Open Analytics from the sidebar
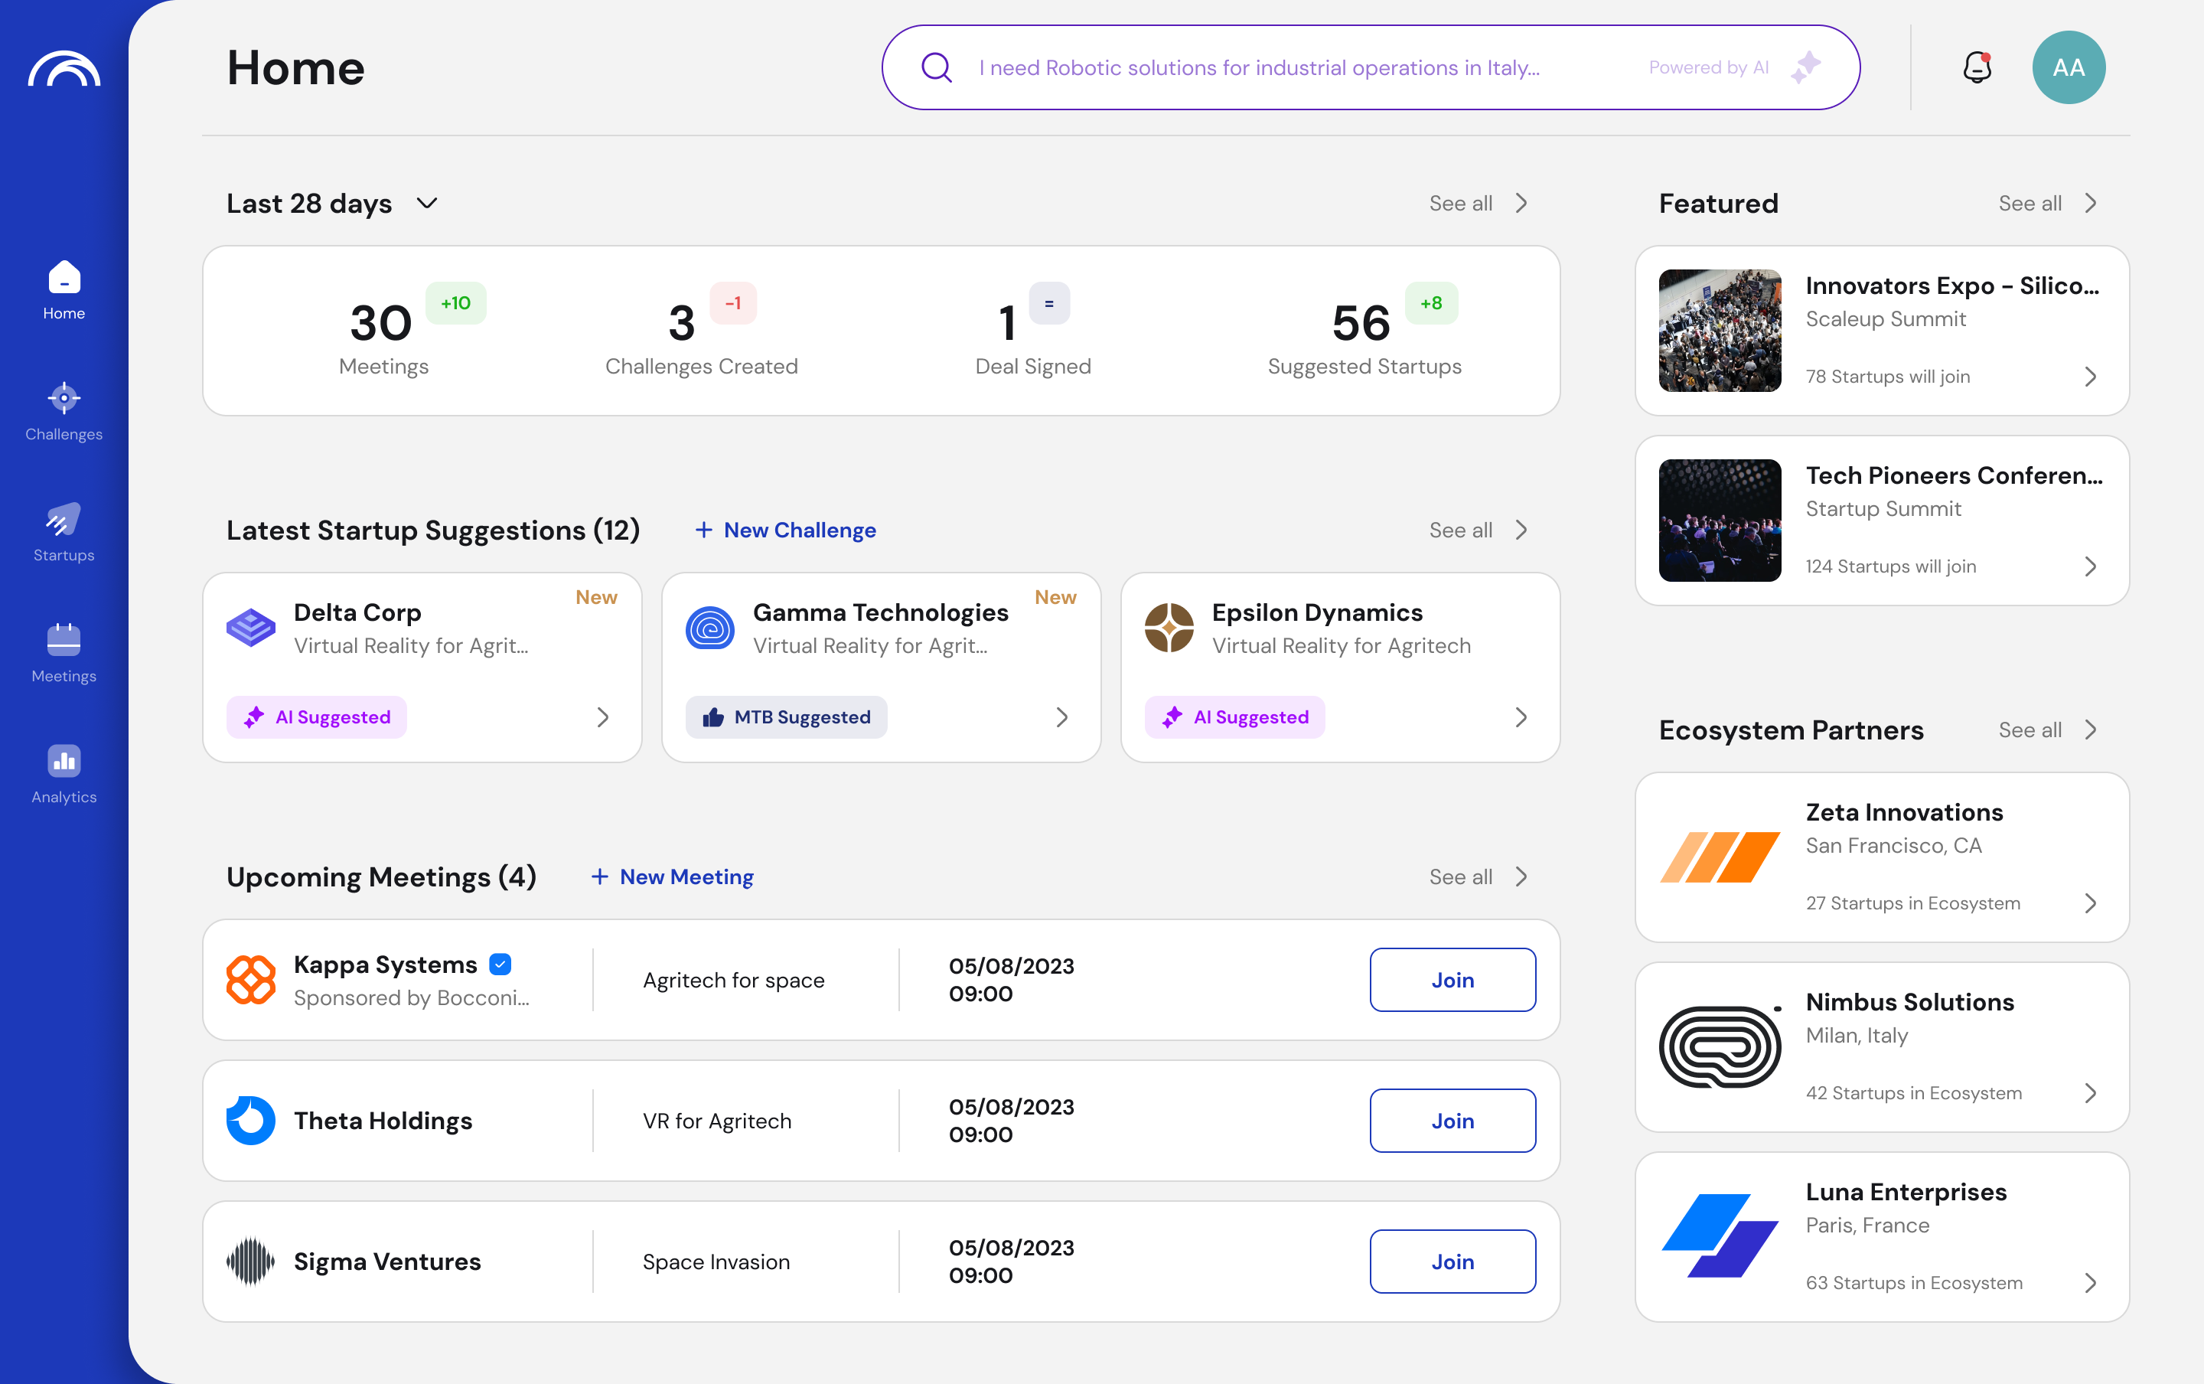Screen dimensions: 2204x1384 64,775
